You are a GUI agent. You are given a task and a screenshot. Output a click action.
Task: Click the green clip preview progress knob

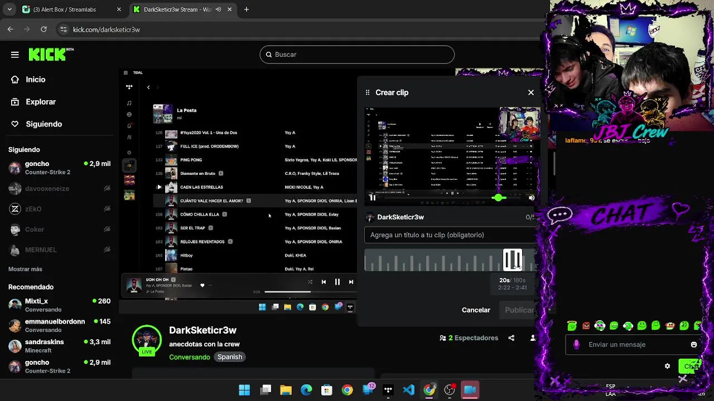499,198
